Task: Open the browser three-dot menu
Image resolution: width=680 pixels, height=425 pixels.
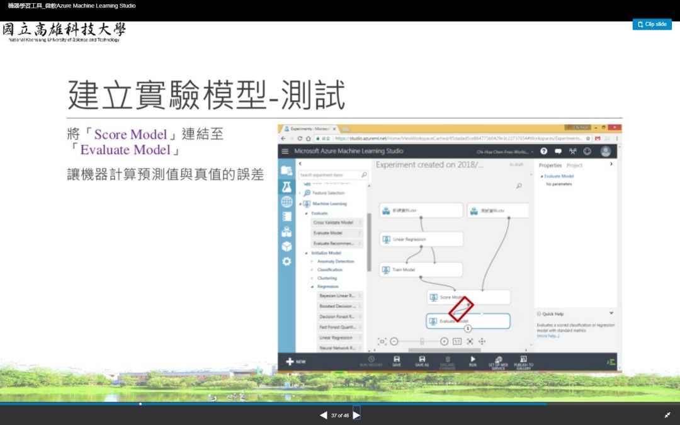Action: (616, 139)
